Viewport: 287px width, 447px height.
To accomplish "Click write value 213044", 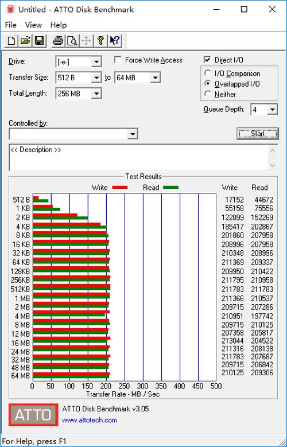I will [232, 341].
